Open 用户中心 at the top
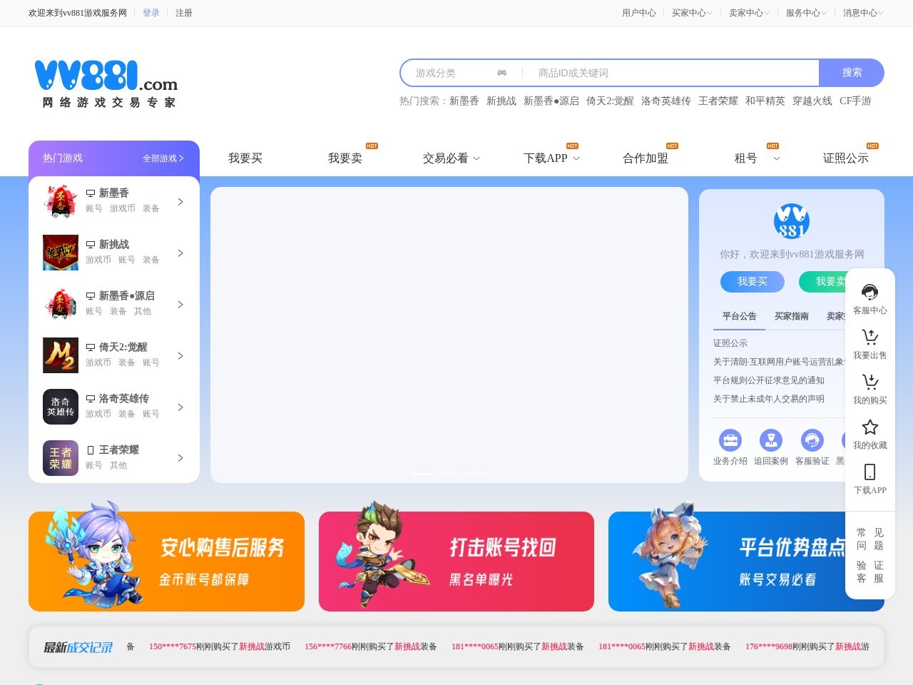Screen dimensions: 913x685 tap(639, 13)
